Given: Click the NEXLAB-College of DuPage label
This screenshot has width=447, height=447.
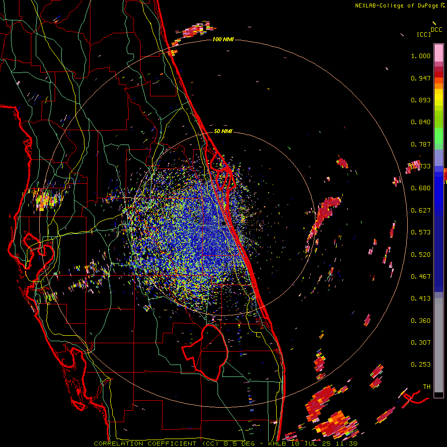Looking at the screenshot, I should [x=397, y=5].
